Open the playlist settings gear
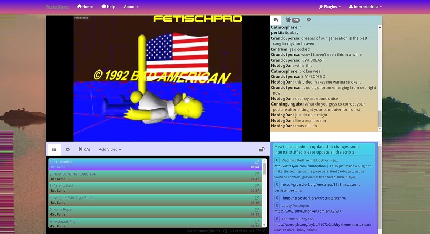Screen dimensions: 430x234 67,149
